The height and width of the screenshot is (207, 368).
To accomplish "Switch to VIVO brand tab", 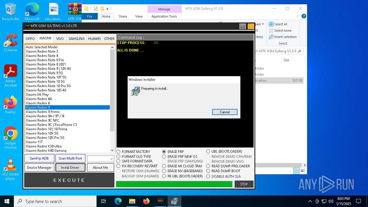I will coord(60,39).
